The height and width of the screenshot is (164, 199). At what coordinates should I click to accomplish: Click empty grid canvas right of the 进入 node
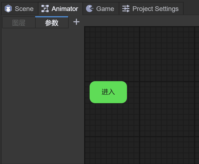[x=165, y=92]
